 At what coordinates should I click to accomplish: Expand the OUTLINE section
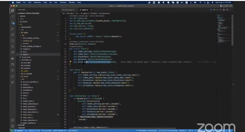[x=22, y=125]
